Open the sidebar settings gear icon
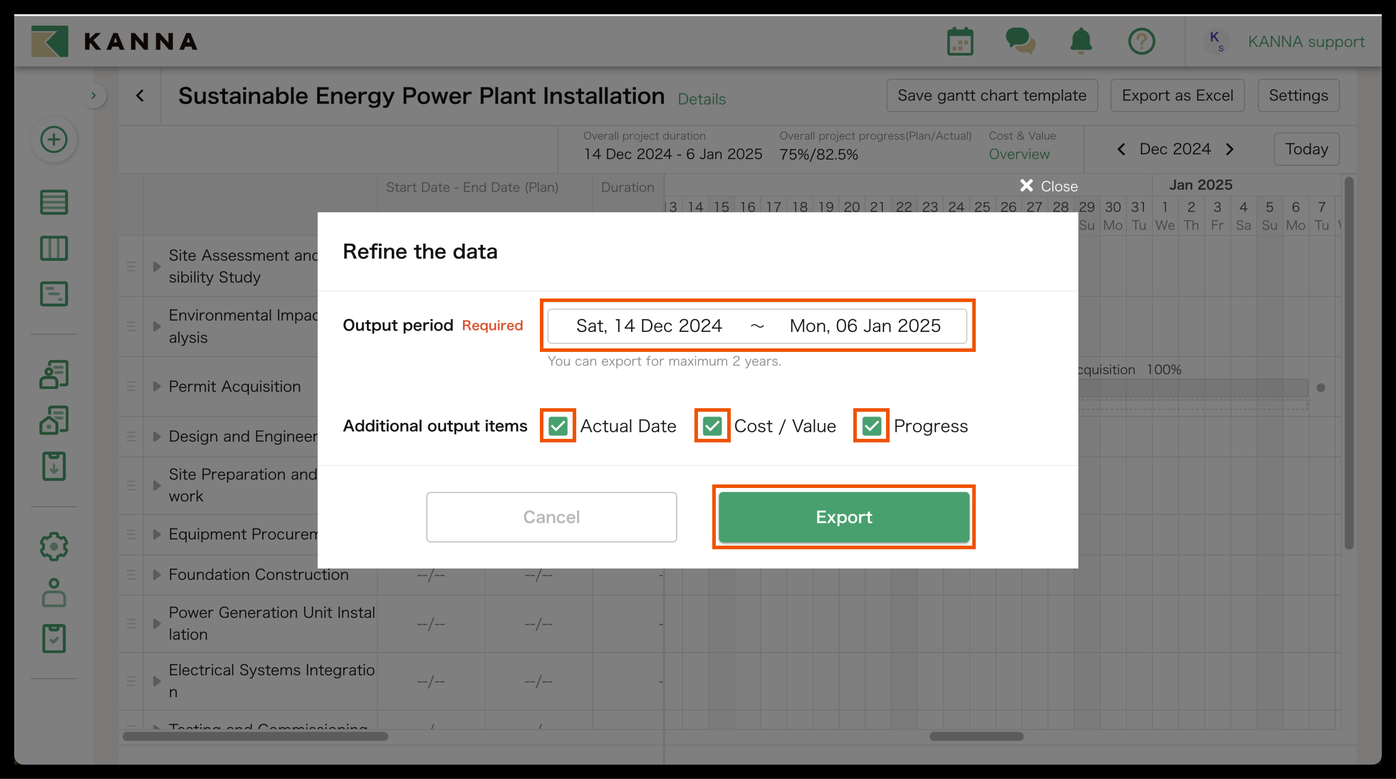This screenshot has height=779, width=1396. coord(54,546)
